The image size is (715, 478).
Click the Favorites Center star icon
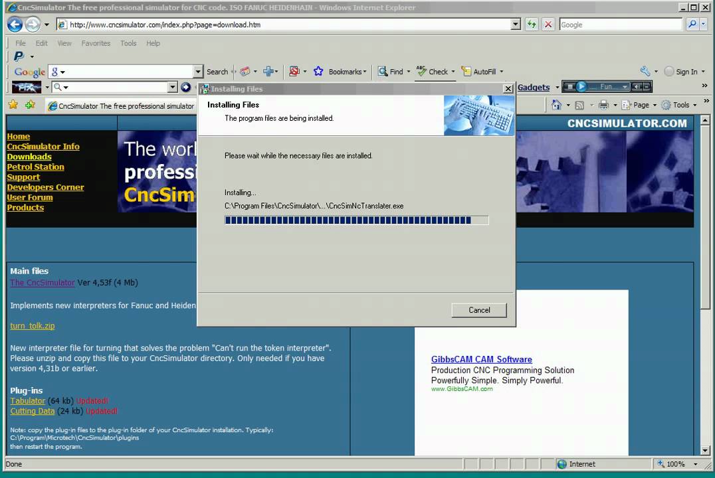click(13, 106)
